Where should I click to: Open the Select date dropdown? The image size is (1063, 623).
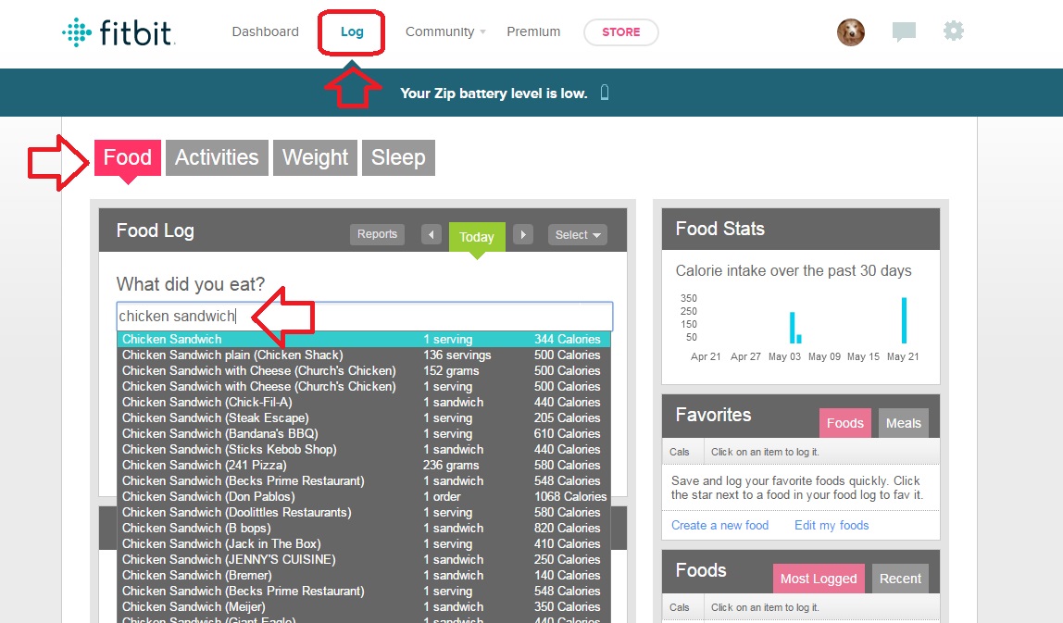tap(577, 235)
